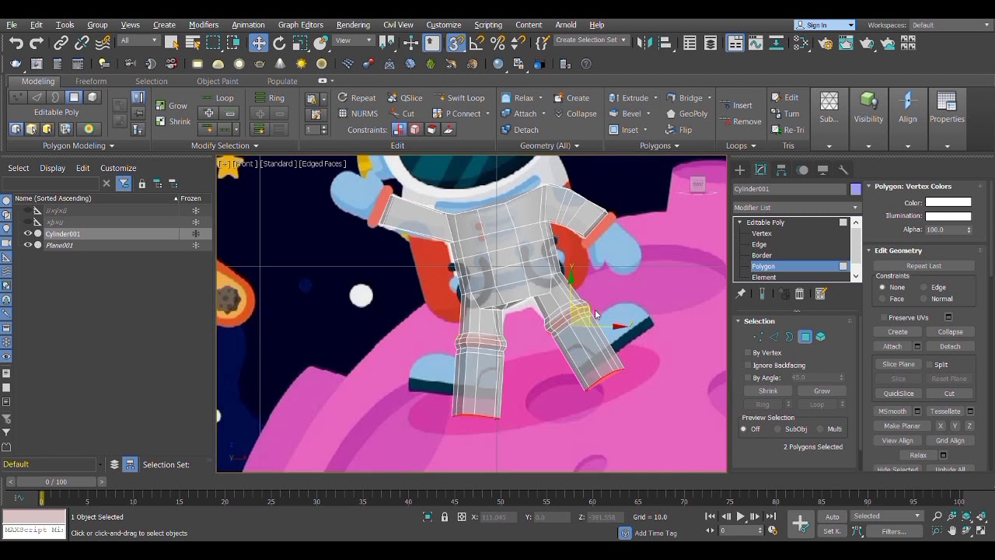The width and height of the screenshot is (995, 560).
Task: Click the Remove modifier trash icon
Action: tap(799, 293)
